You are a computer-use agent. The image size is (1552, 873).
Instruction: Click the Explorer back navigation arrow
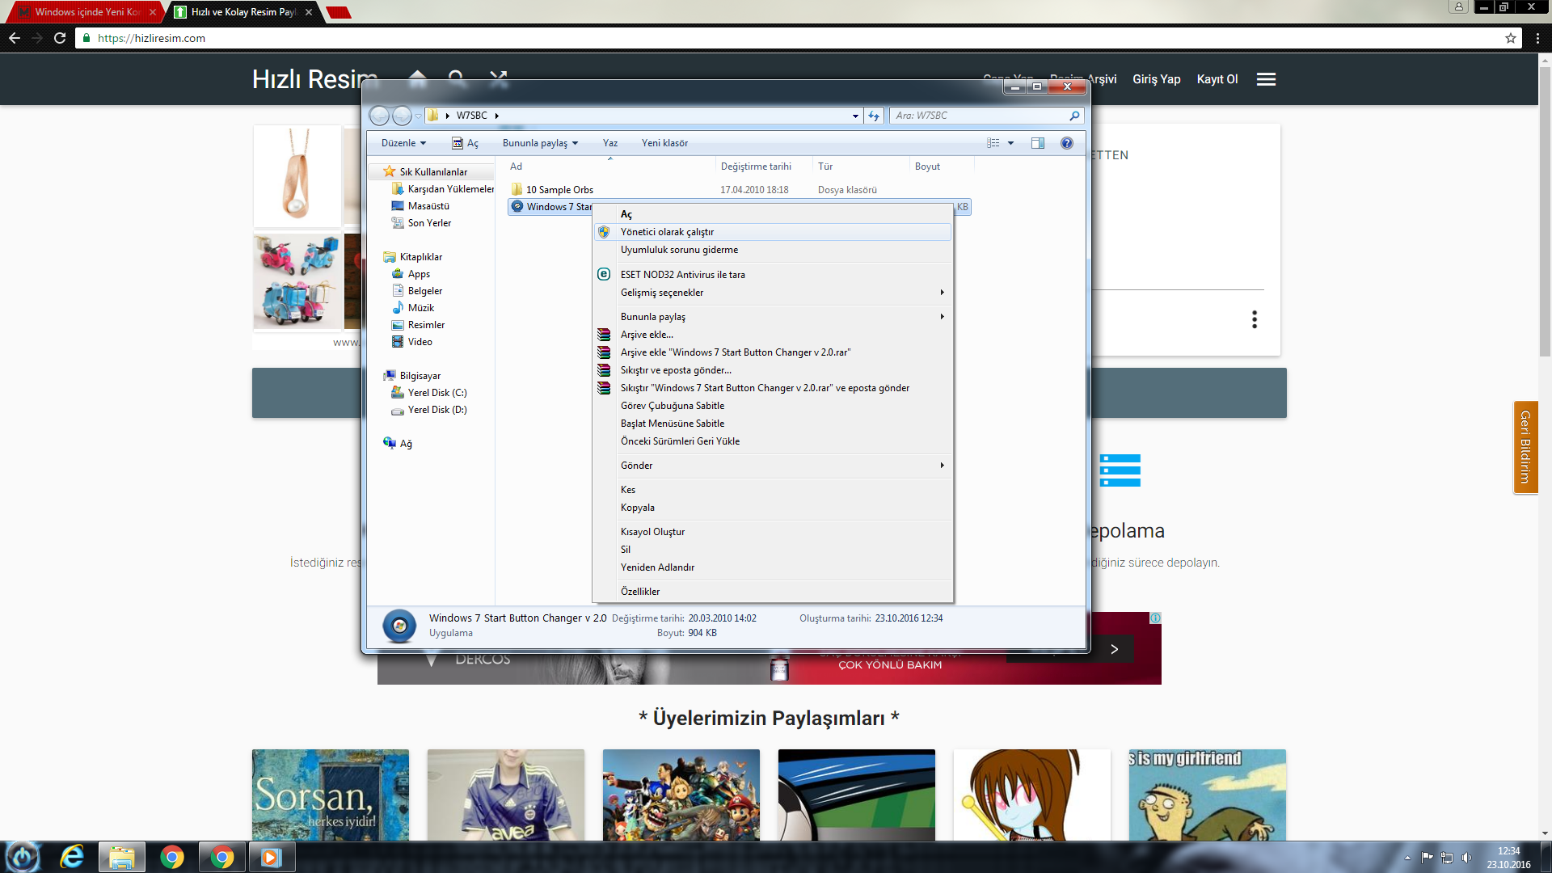(x=379, y=116)
